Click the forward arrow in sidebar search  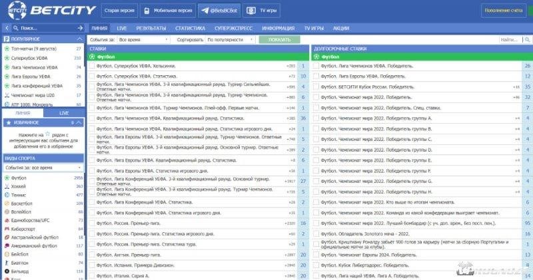(80, 28)
